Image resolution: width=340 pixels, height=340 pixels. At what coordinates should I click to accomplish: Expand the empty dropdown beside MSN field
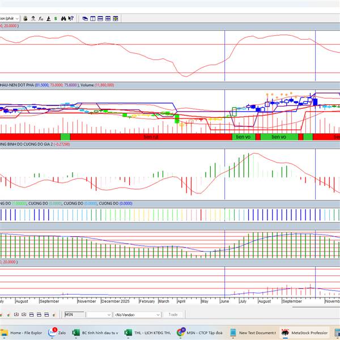click(99, 314)
